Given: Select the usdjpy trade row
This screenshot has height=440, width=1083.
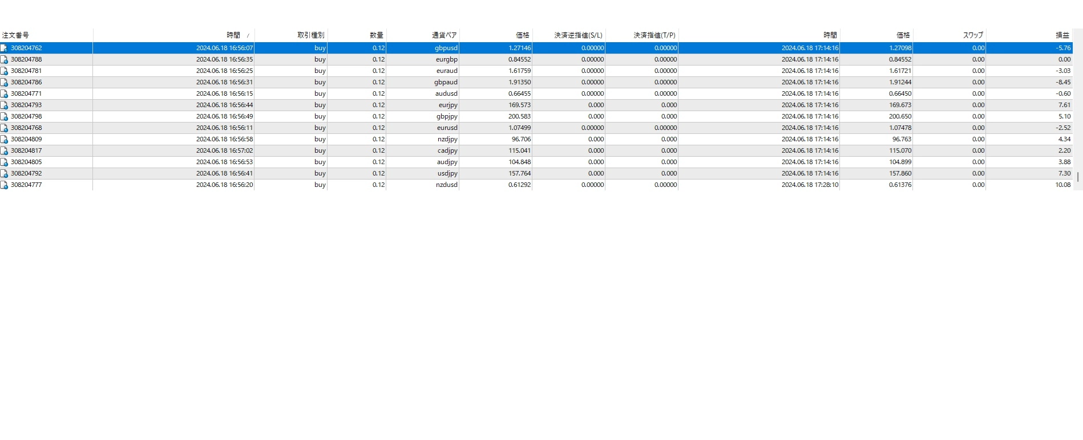Looking at the screenshot, I should [x=447, y=174].
